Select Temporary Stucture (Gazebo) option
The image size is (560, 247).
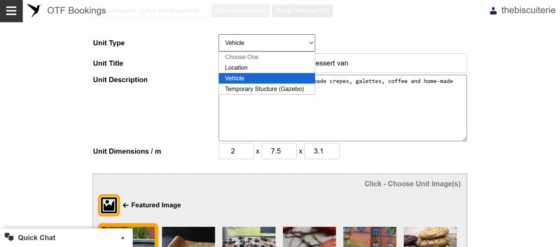(267, 89)
